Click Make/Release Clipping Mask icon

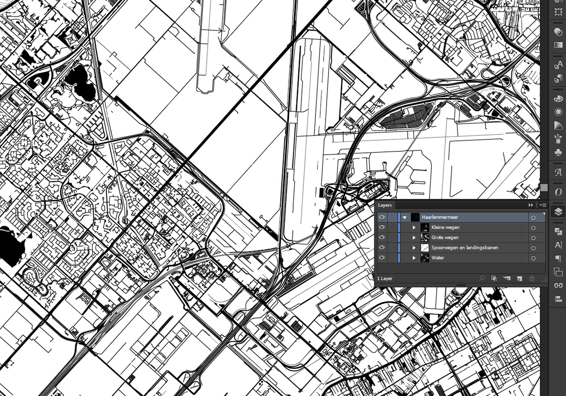(494, 278)
